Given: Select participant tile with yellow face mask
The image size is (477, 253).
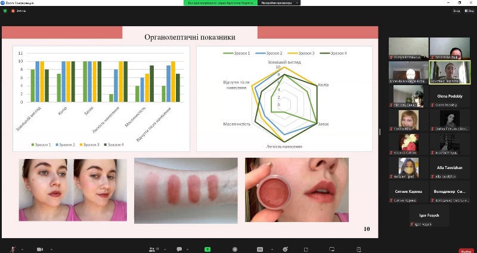Looking at the screenshot, I should pyautogui.click(x=408, y=168).
